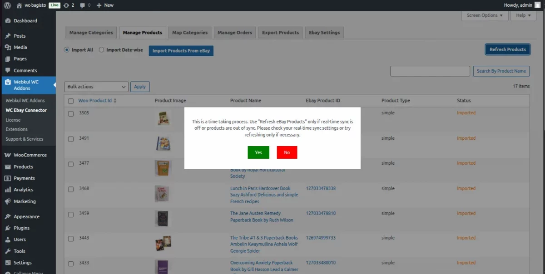545x274 pixels.
Task: Confirm the refresh with Yes
Action: (258, 152)
